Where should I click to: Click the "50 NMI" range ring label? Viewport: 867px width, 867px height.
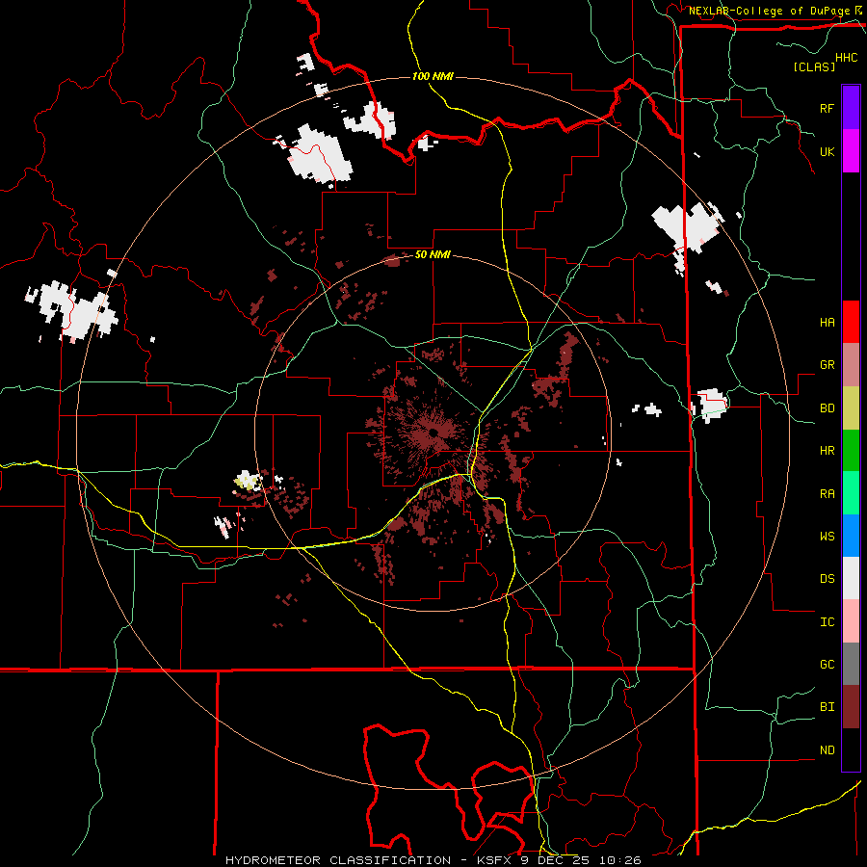433,254
